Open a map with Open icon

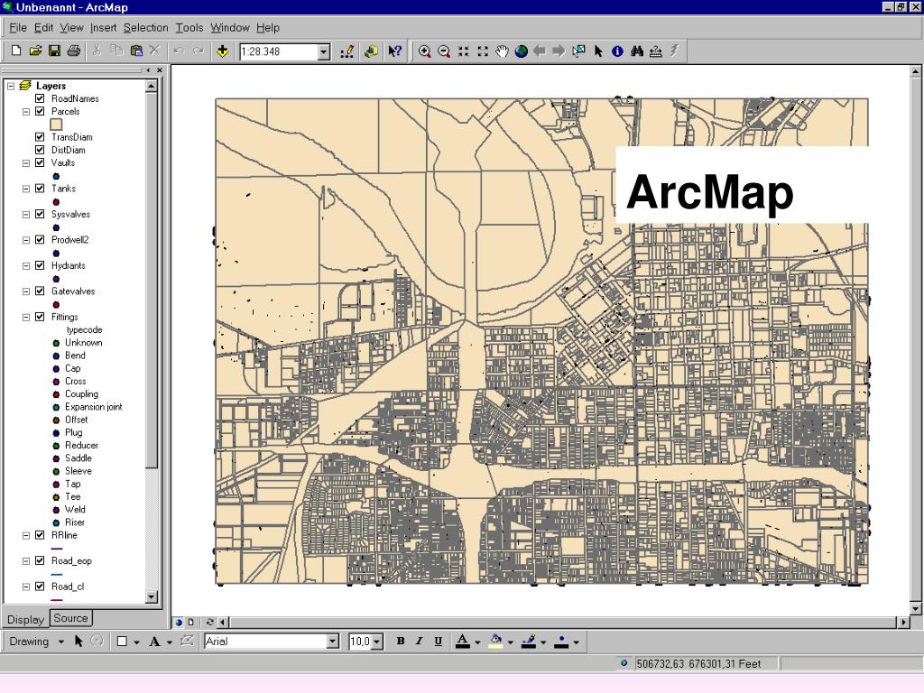(x=35, y=51)
